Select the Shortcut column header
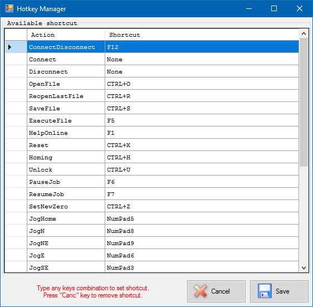Viewport: 313px width, 307px height. click(202, 35)
